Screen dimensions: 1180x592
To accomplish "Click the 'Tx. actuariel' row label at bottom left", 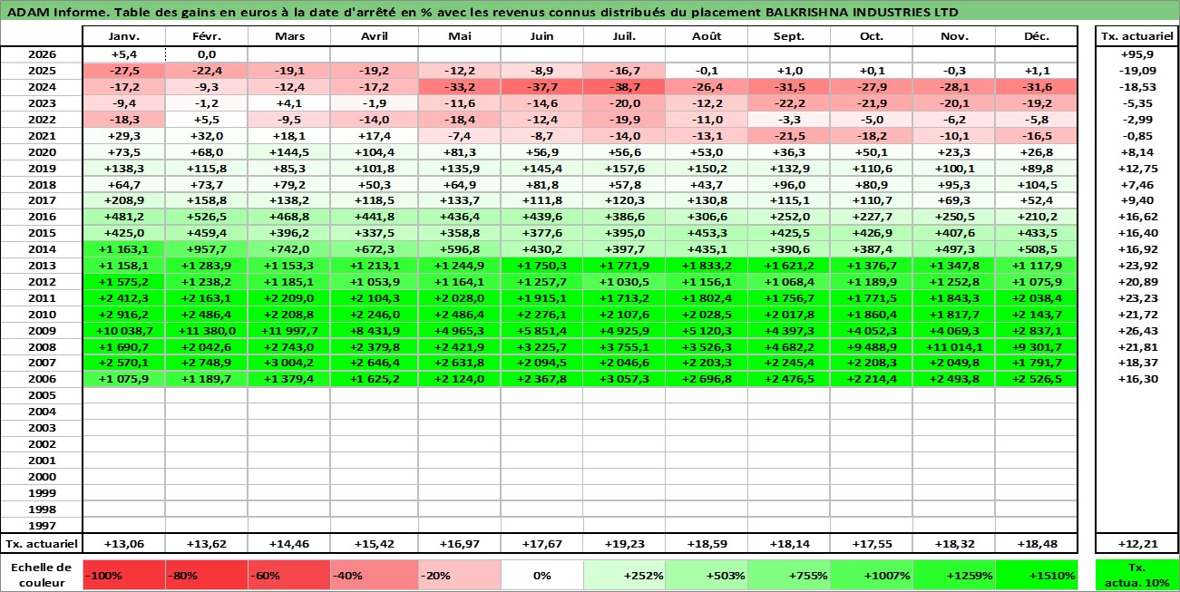I will [x=41, y=543].
